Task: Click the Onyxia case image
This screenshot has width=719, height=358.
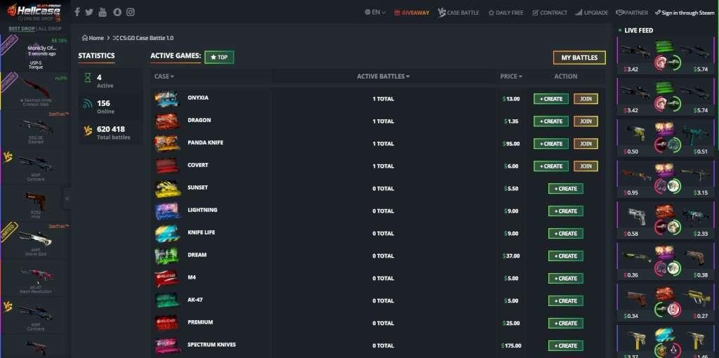Action: coord(167,98)
